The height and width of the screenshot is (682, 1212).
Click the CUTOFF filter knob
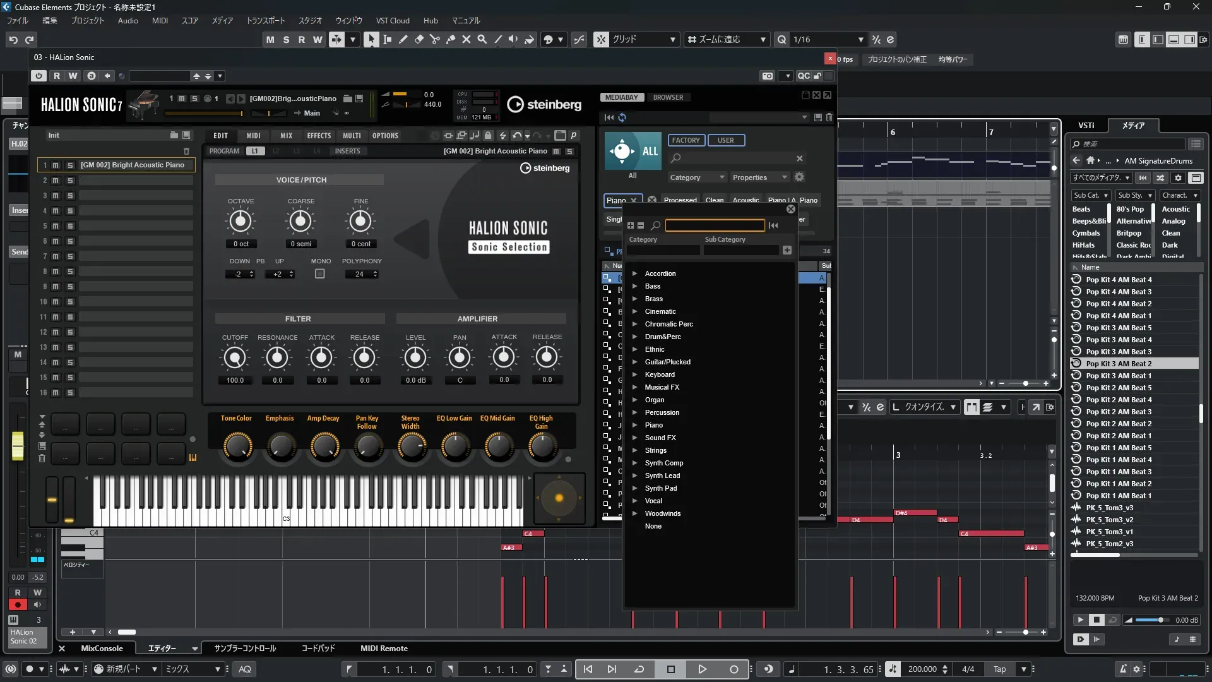tap(235, 358)
